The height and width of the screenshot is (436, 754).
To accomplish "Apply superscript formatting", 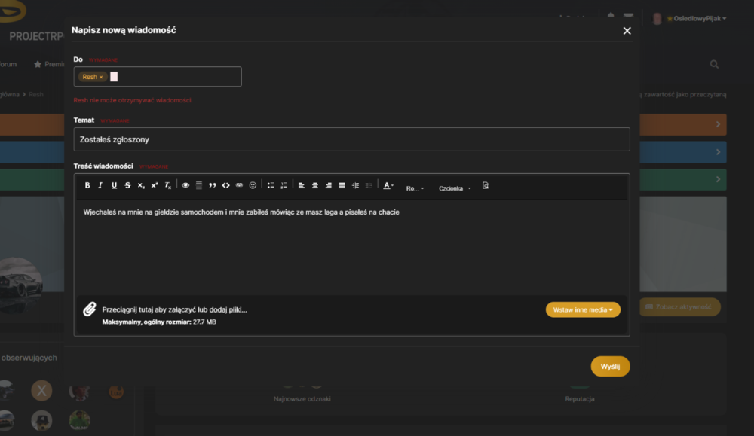I will tap(155, 185).
